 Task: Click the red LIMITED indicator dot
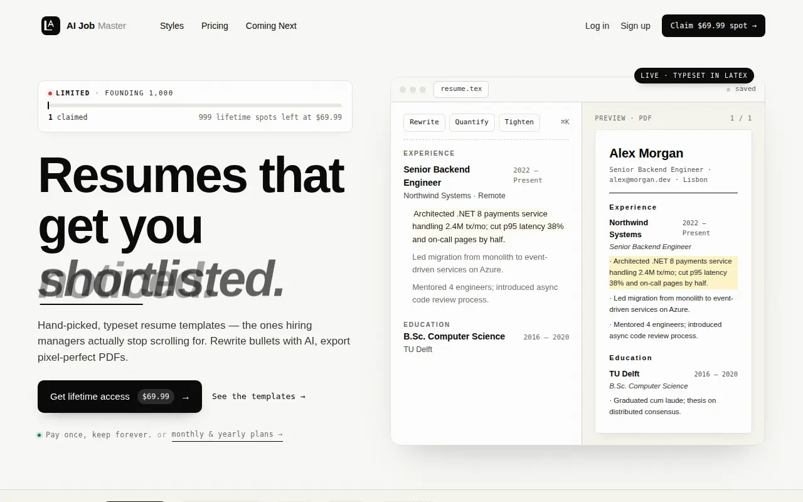click(x=50, y=93)
